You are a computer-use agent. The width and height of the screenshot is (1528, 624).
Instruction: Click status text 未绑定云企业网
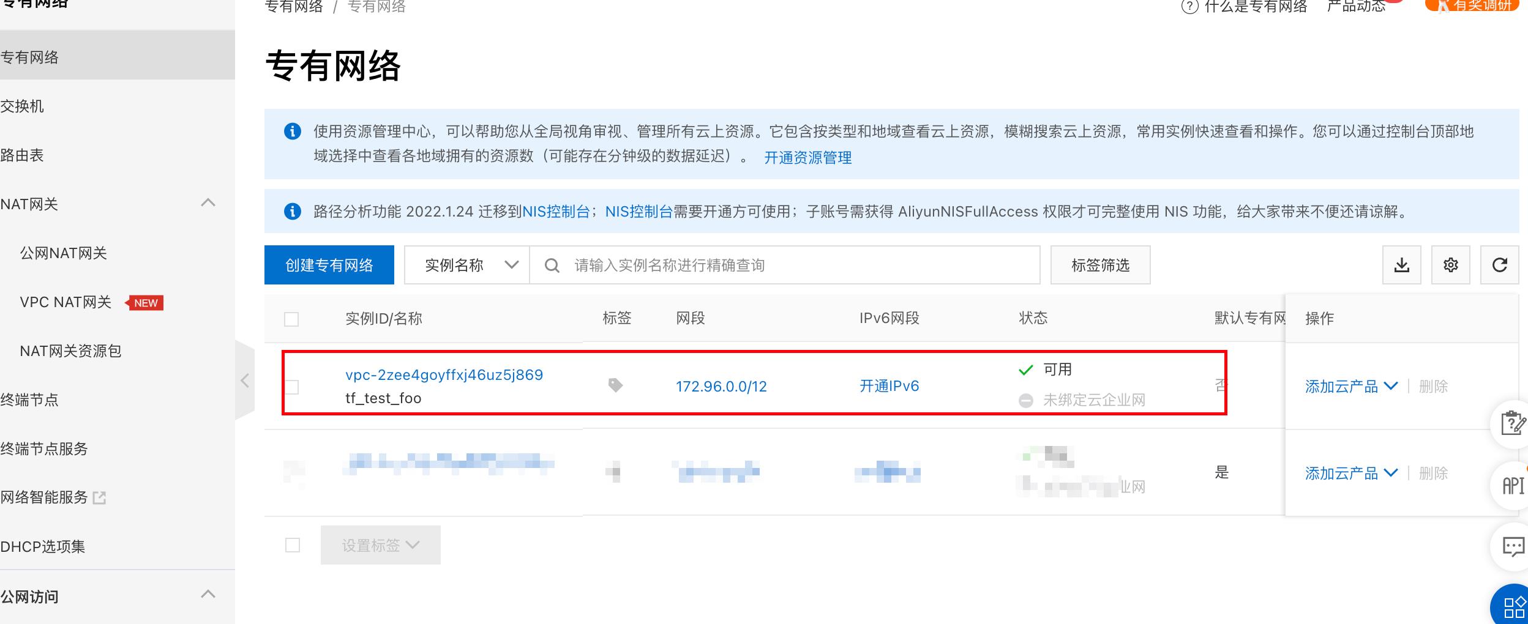[1094, 400]
